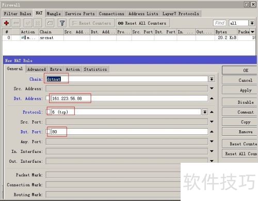Open the Advanced tab in New NAT Rule
Viewport: 258px width, 201px height.
[x=37, y=69]
